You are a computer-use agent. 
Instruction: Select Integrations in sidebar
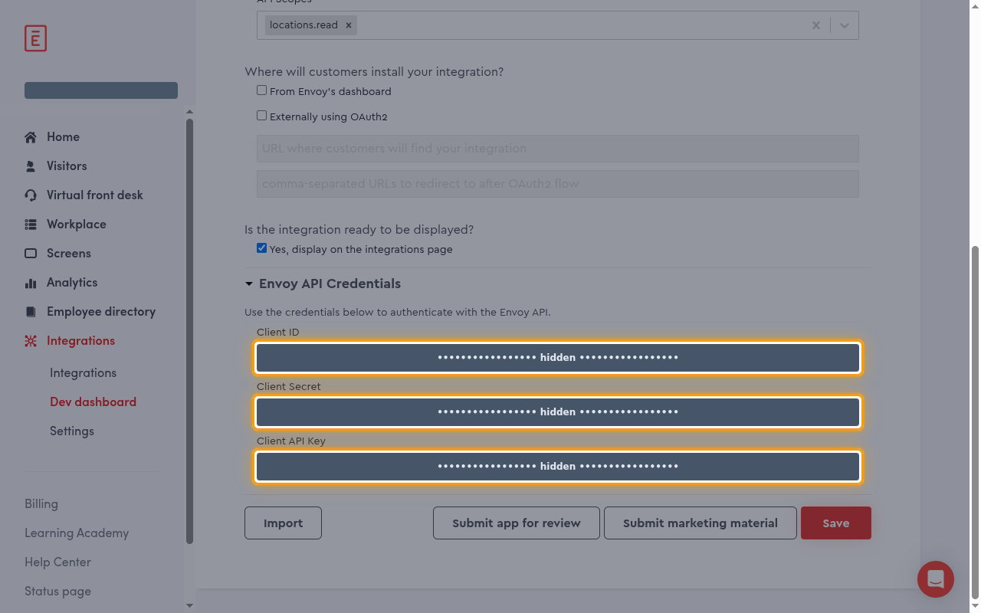(x=80, y=341)
